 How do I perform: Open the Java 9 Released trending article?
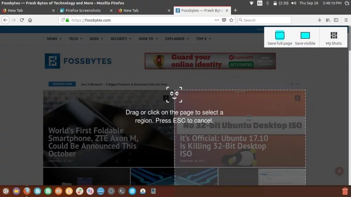(x=123, y=84)
